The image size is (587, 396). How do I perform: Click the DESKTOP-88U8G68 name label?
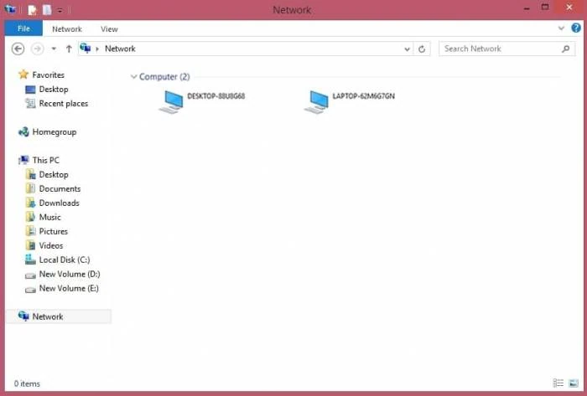tap(216, 96)
